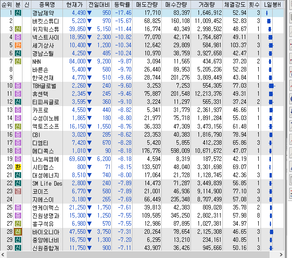292x258 pixels.
Task: Click count 8 on 진원생명과 row
Action: tap(258, 216)
